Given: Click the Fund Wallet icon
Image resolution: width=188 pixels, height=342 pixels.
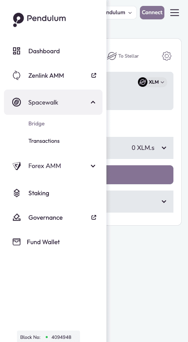Looking at the screenshot, I should pos(17,242).
